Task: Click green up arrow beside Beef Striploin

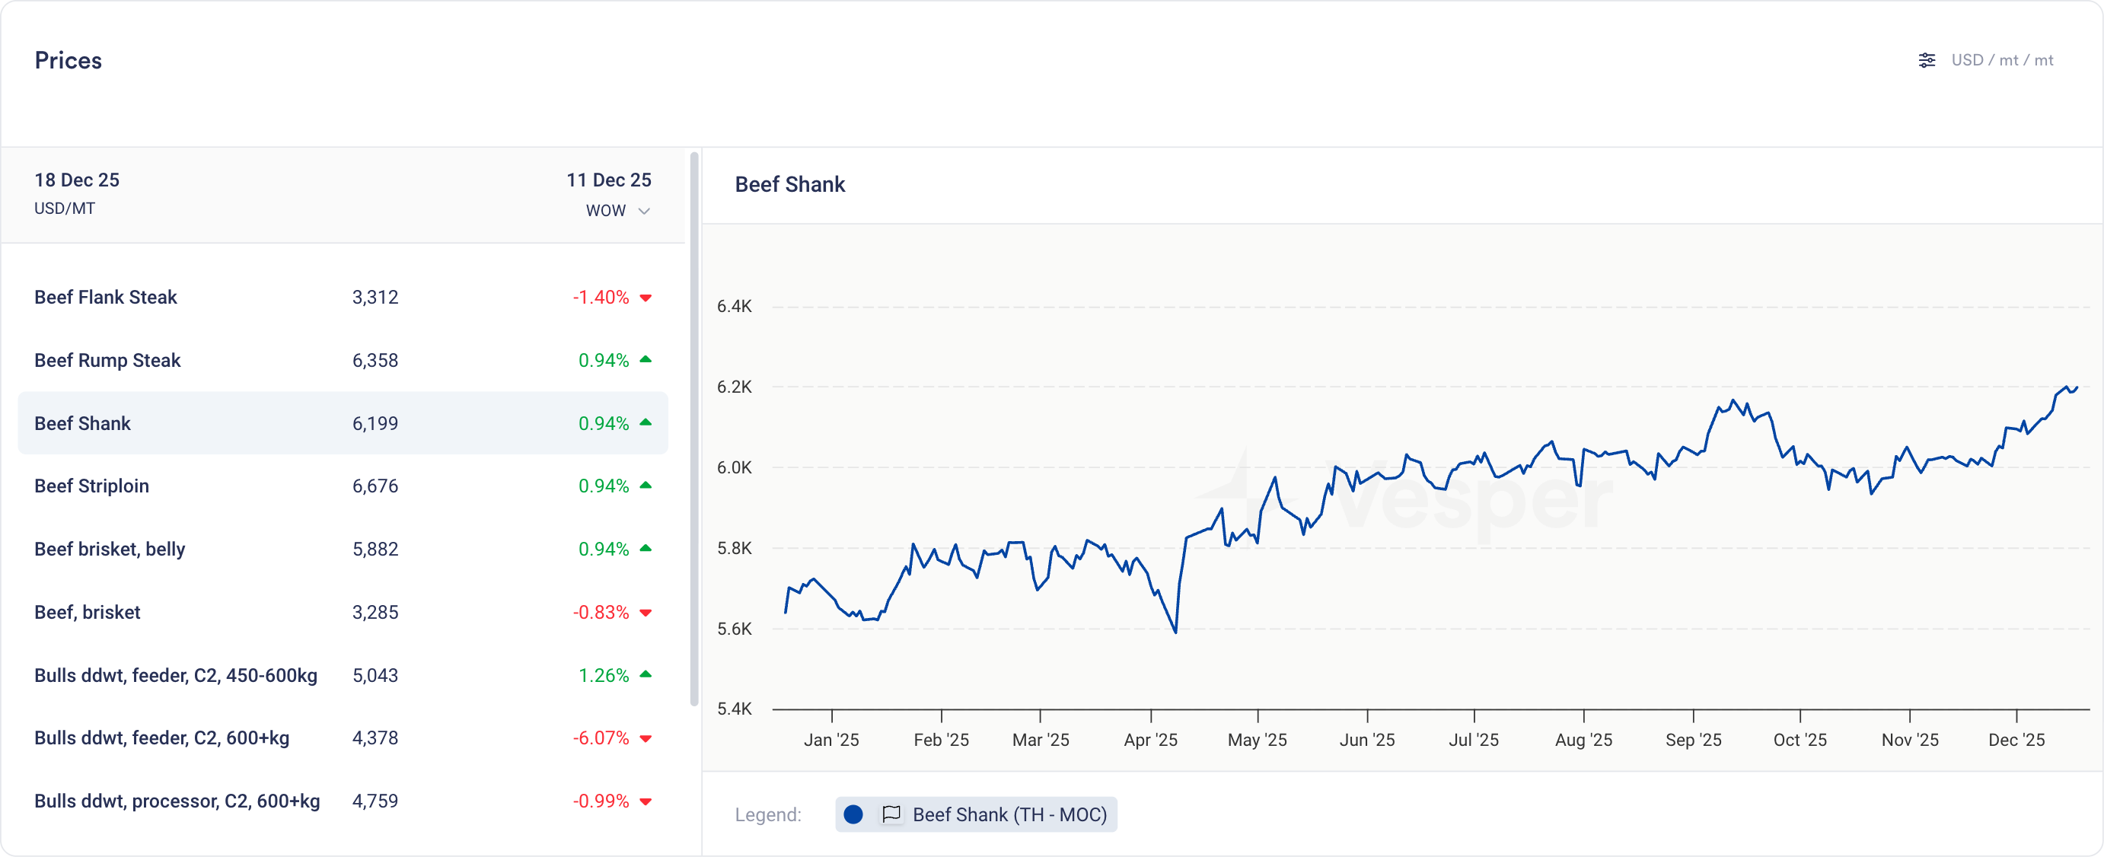Action: pyautogui.click(x=646, y=486)
